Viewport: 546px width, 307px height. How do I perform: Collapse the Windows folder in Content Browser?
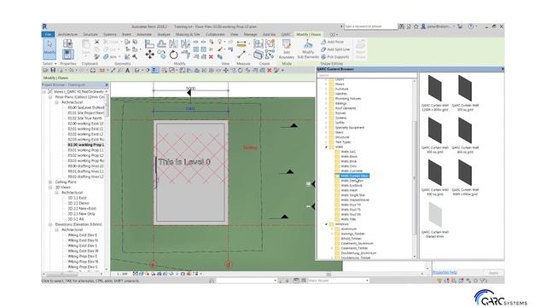[x=326, y=224]
